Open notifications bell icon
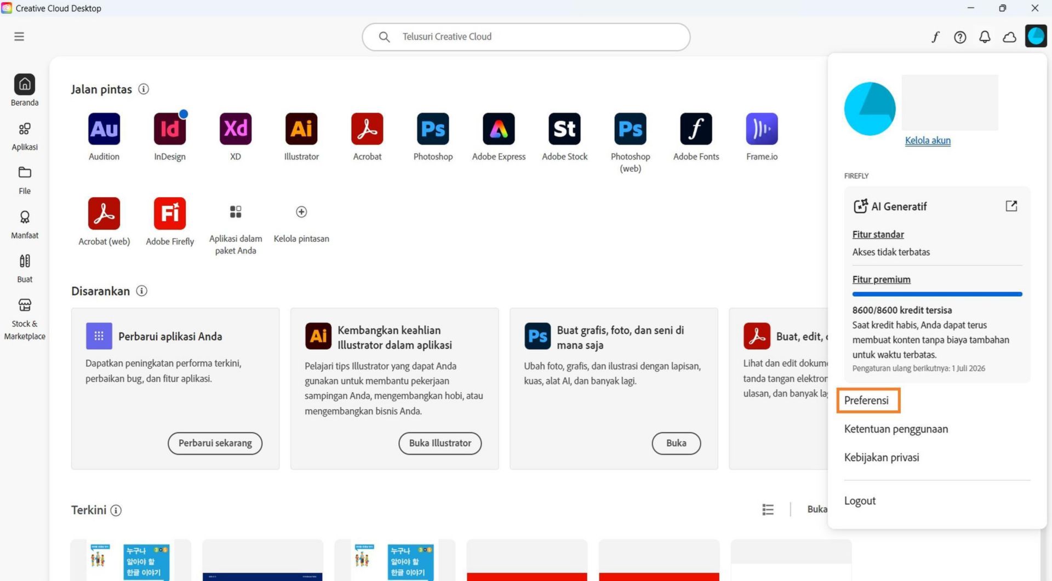Screen dimensions: 1052x581 pyautogui.click(x=985, y=37)
